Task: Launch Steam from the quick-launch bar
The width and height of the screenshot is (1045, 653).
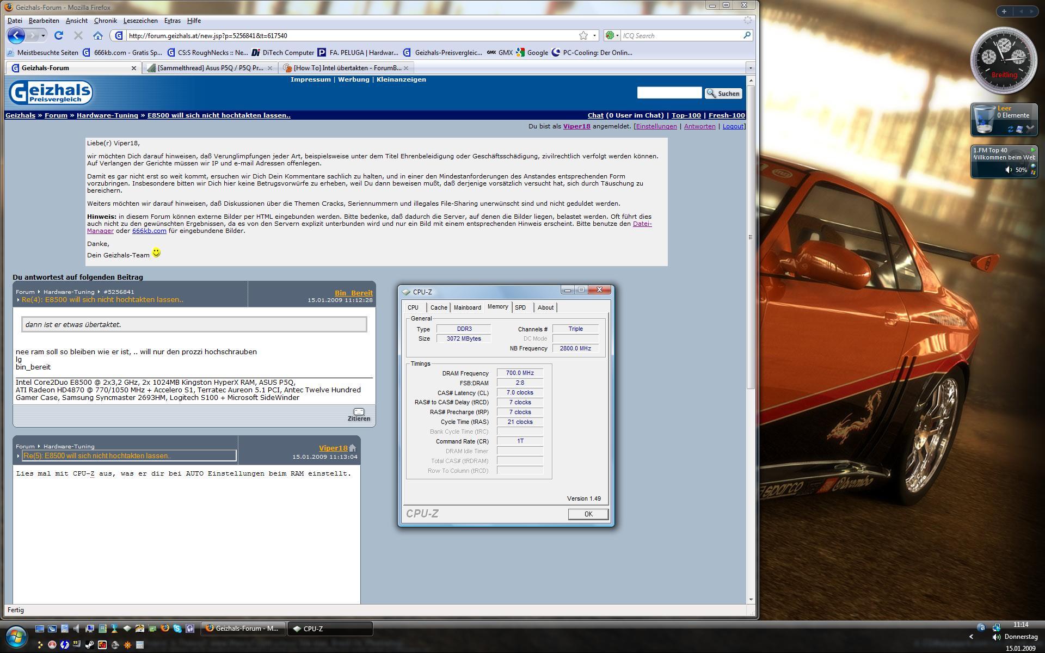Action: [x=89, y=645]
